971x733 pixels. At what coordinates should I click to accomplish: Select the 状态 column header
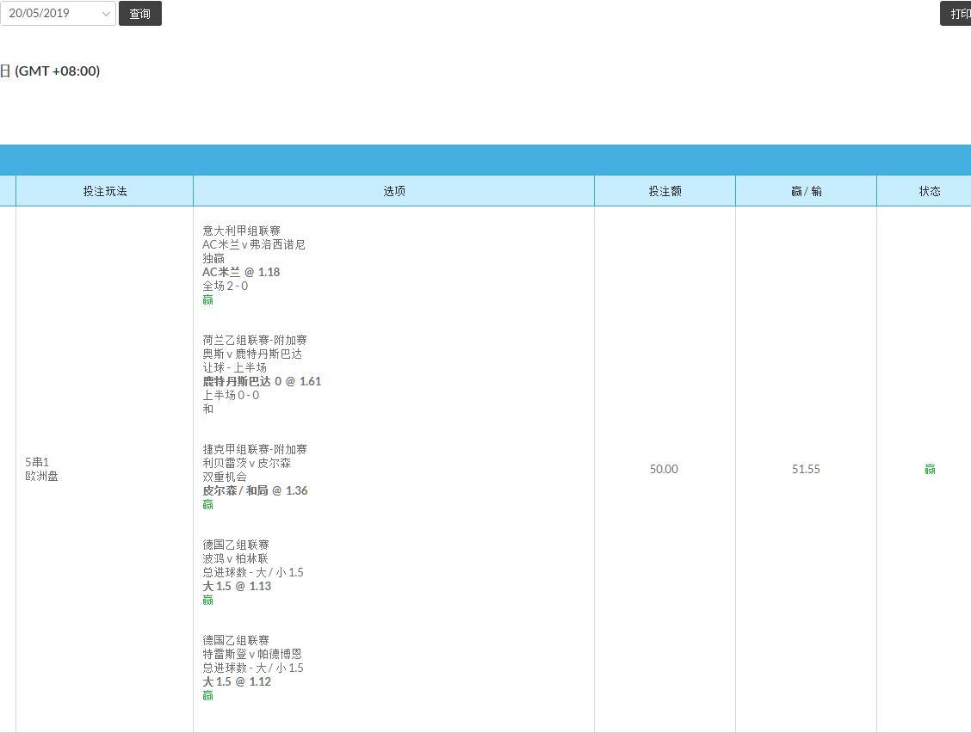[x=929, y=191]
